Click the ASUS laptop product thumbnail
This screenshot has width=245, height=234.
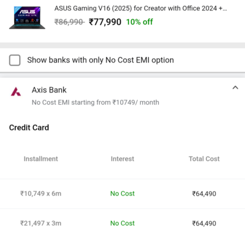coord(27,18)
